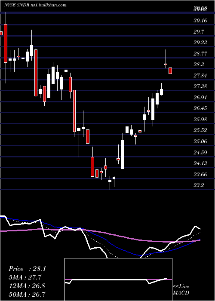215x301 pixels.
Task: Click the 25.98 price axis label
Action: coord(200,120)
